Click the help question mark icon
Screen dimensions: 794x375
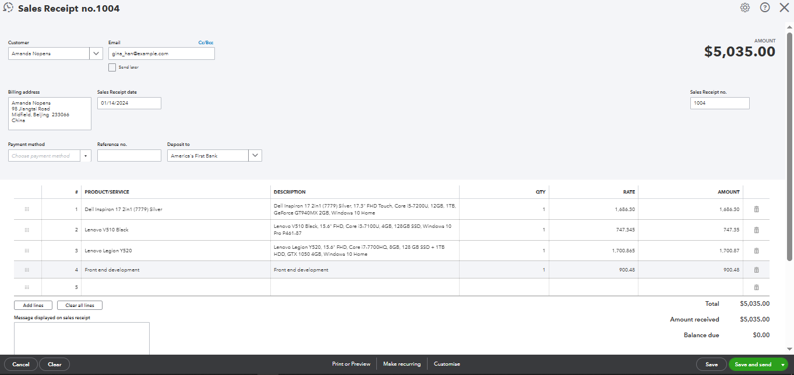pos(765,8)
